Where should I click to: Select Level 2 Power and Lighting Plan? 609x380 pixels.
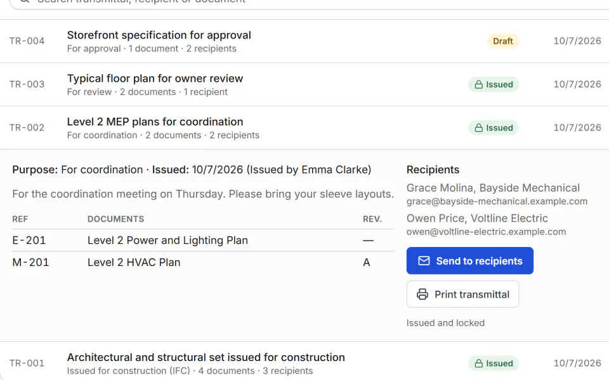tap(167, 241)
